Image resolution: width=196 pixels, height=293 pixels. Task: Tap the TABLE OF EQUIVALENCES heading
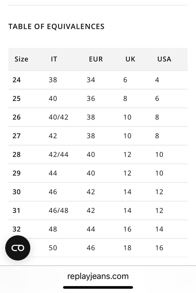[56, 27]
